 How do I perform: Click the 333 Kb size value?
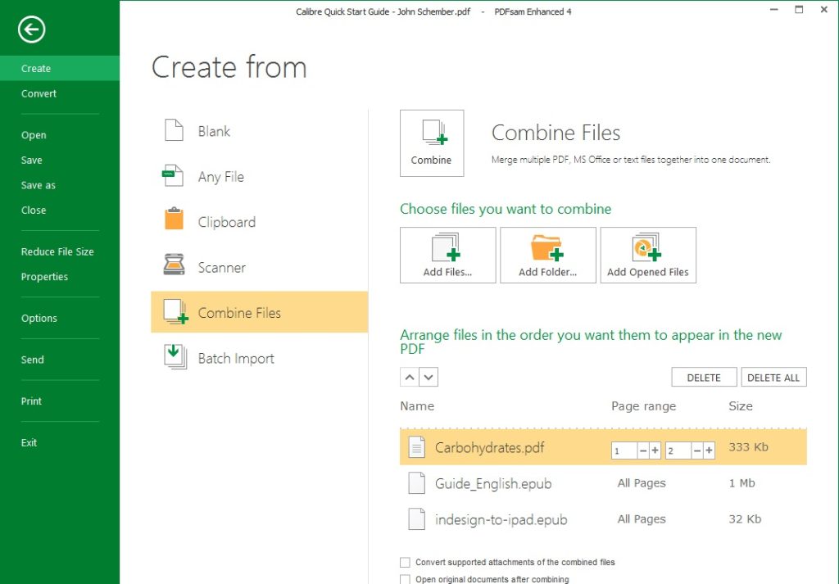[749, 446]
